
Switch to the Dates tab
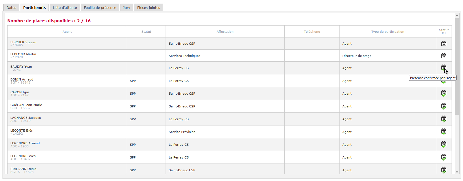coord(11,7)
